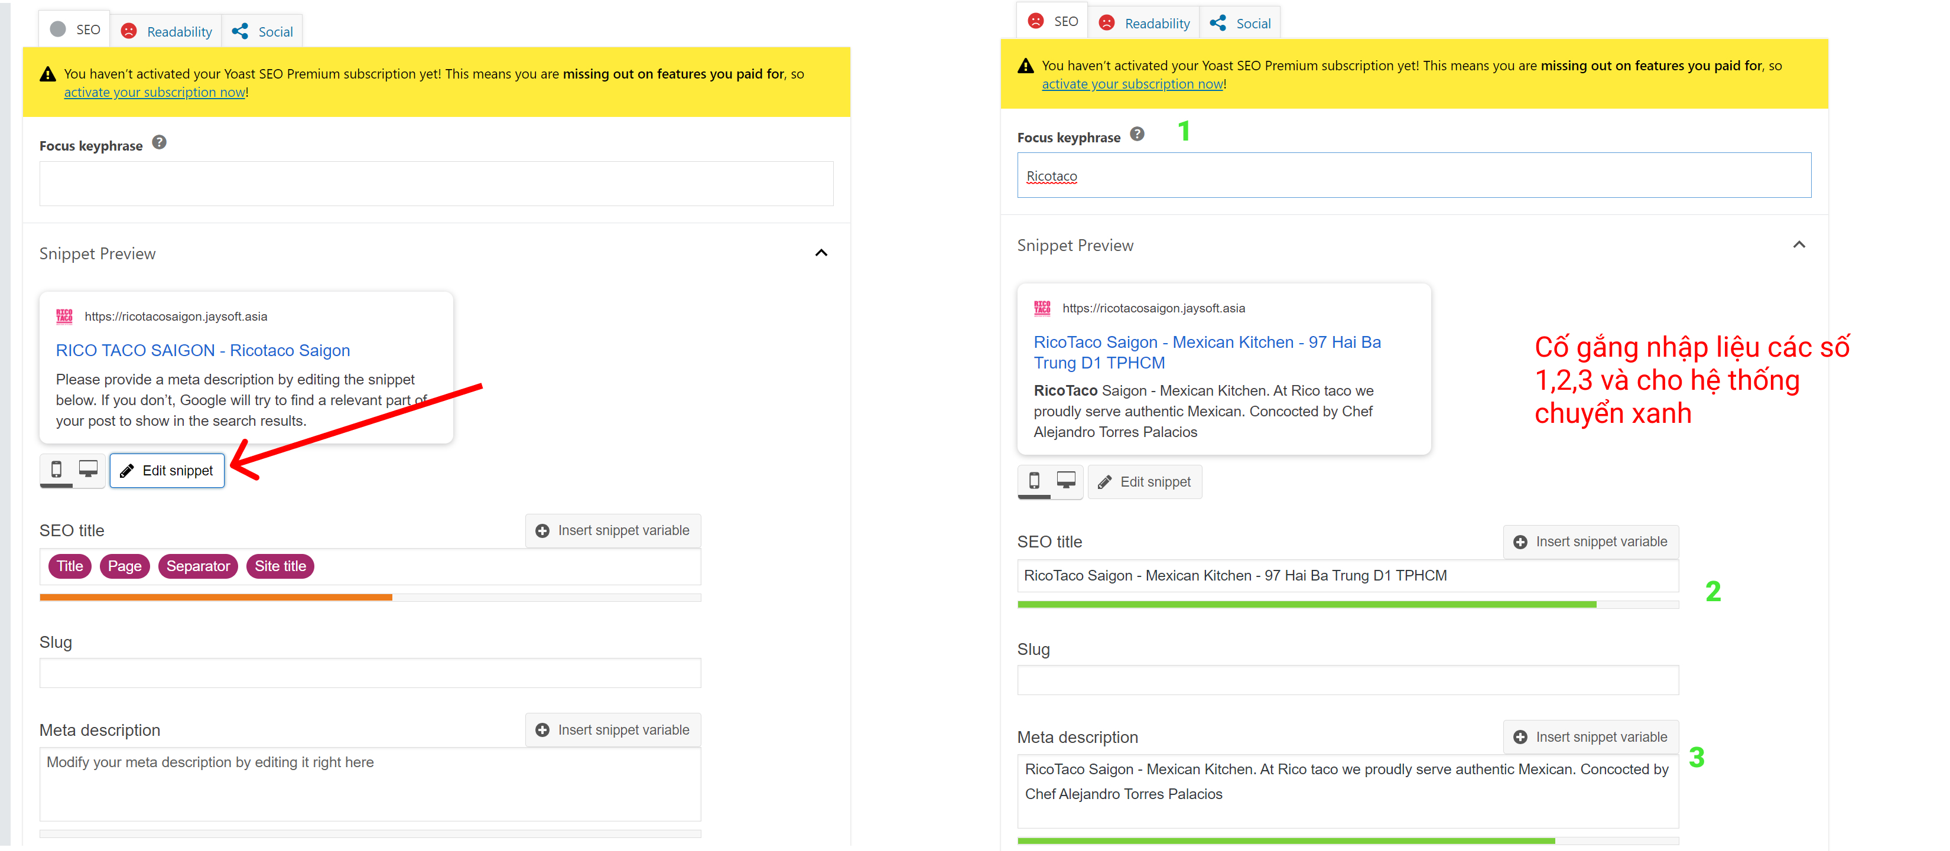This screenshot has width=1950, height=851.
Task: Select mobile preview icon in right panel
Action: coord(1034,481)
